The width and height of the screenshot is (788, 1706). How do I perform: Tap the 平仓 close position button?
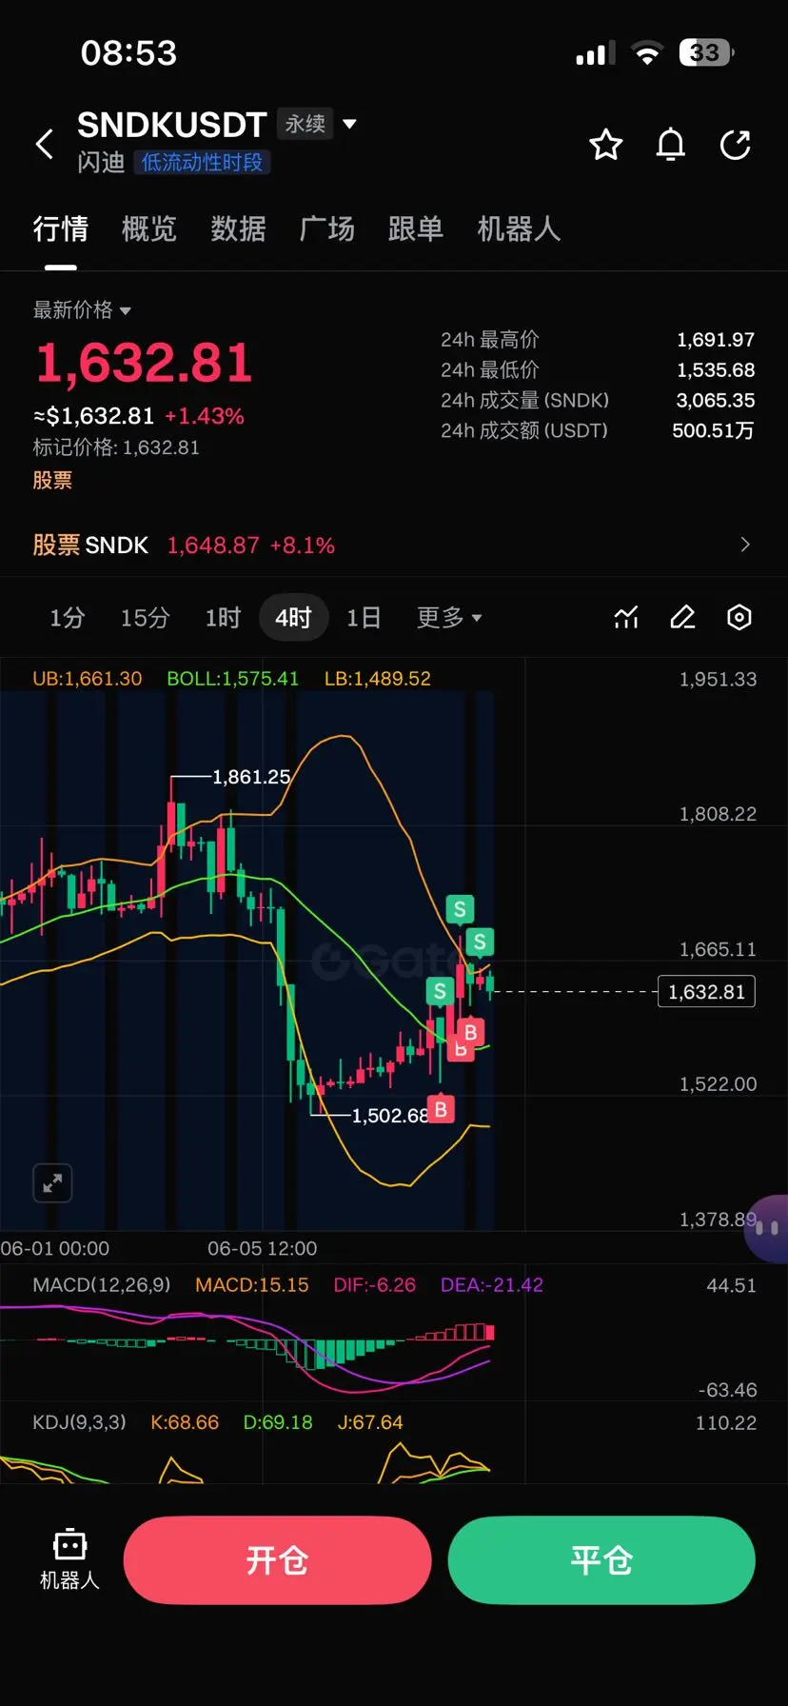[601, 1560]
